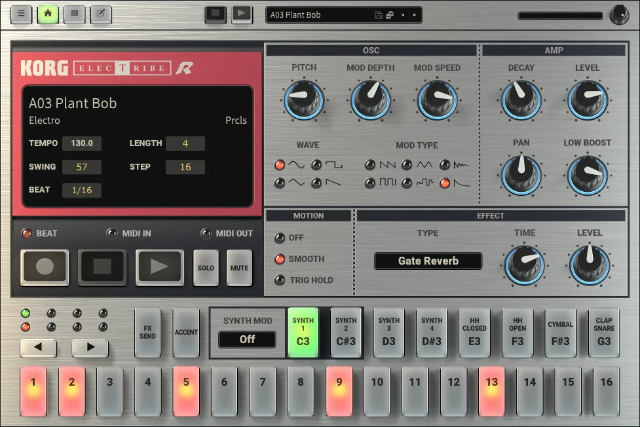Open the Synth Mod Off selector

[247, 339]
